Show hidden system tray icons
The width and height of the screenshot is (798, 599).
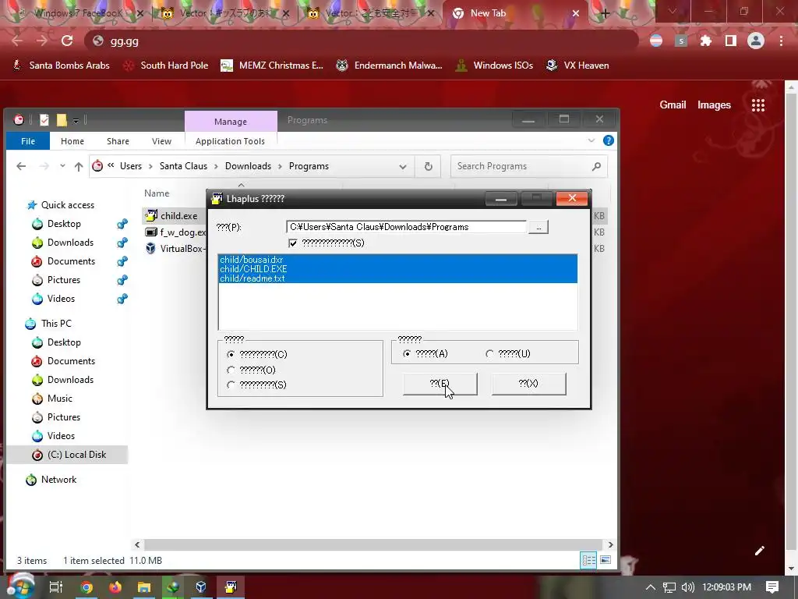tap(651, 587)
